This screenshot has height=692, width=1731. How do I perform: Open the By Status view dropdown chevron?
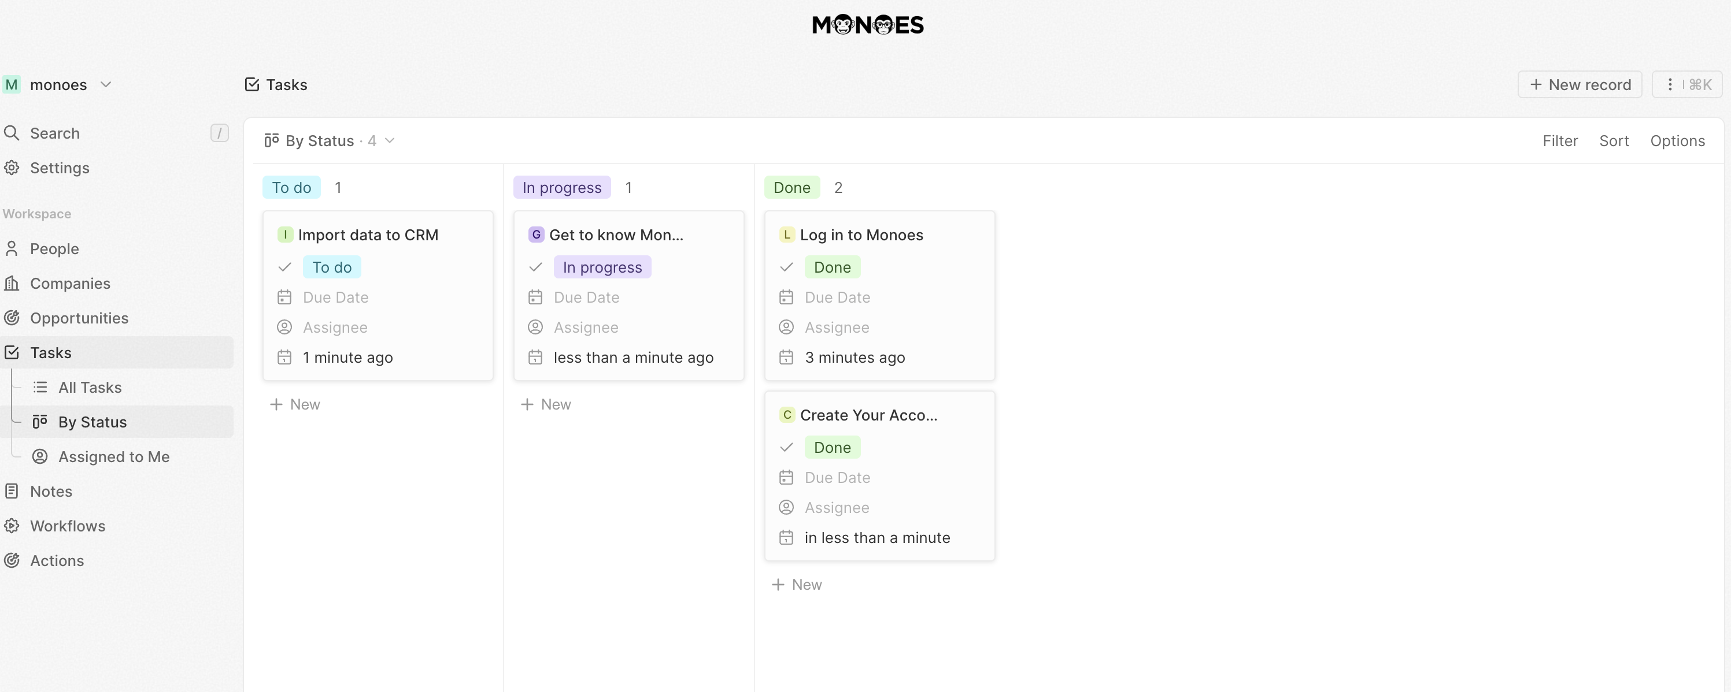pos(390,141)
